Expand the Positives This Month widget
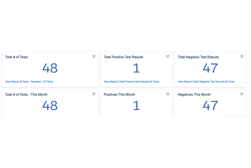 (168, 94)
